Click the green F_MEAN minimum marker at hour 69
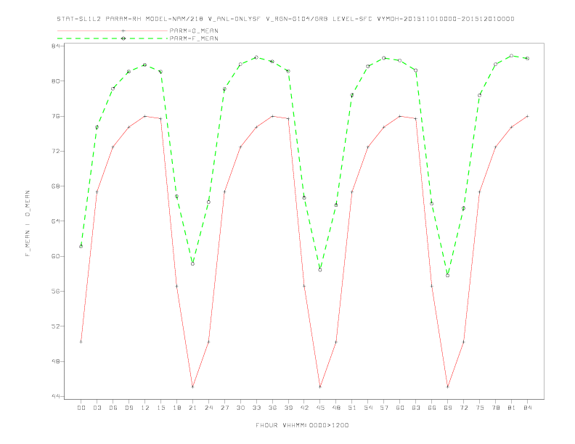The height and width of the screenshot is (444, 575). pos(448,276)
